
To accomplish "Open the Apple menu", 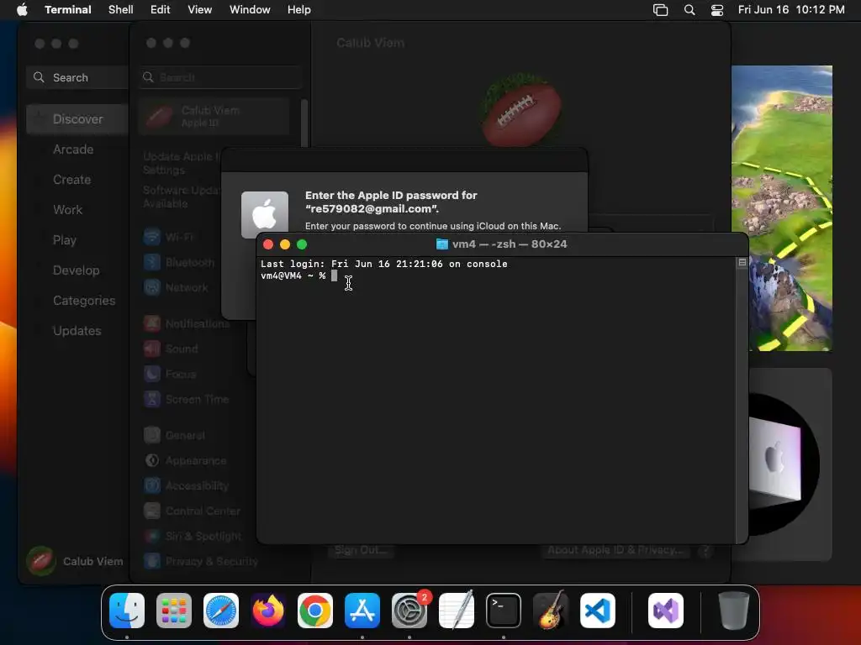I will 22,10.
